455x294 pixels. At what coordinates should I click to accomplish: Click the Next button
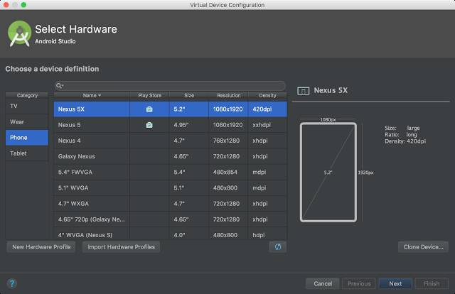coord(395,283)
